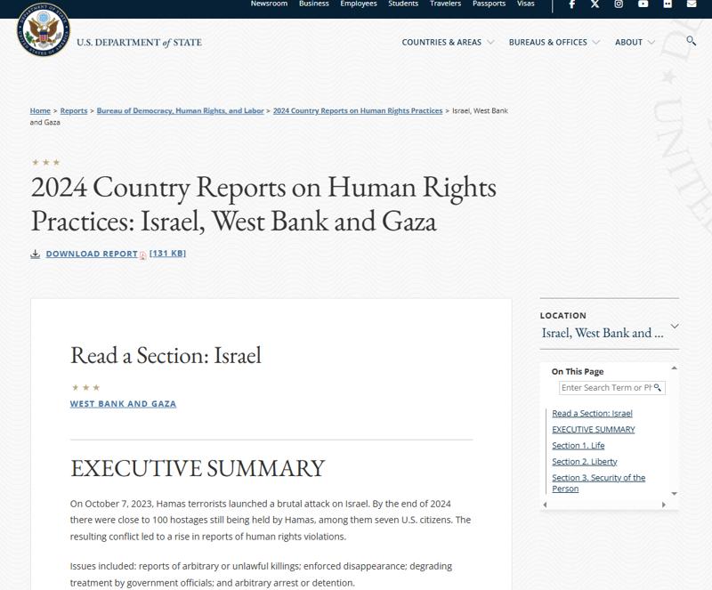Click the Department of State seal logo
This screenshot has width=712, height=590.
point(44,30)
